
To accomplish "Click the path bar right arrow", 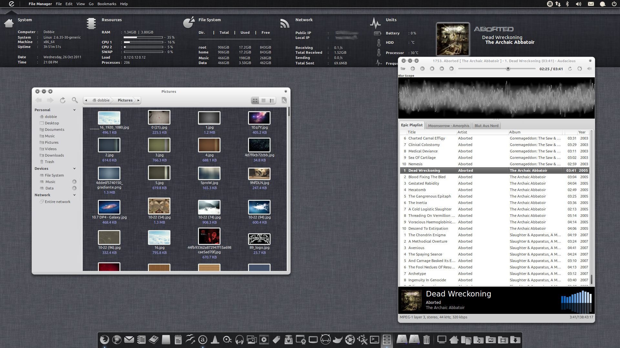I will (x=139, y=100).
